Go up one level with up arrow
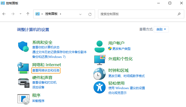 pyautogui.click(x=28, y=14)
